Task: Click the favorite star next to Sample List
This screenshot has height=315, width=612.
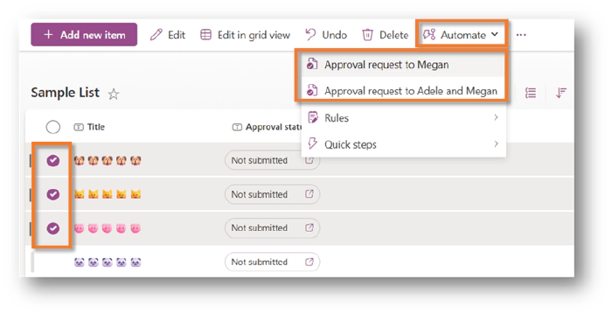Action: click(x=114, y=94)
